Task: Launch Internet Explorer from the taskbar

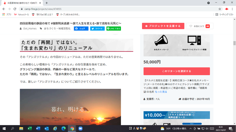Action: [55, 129]
